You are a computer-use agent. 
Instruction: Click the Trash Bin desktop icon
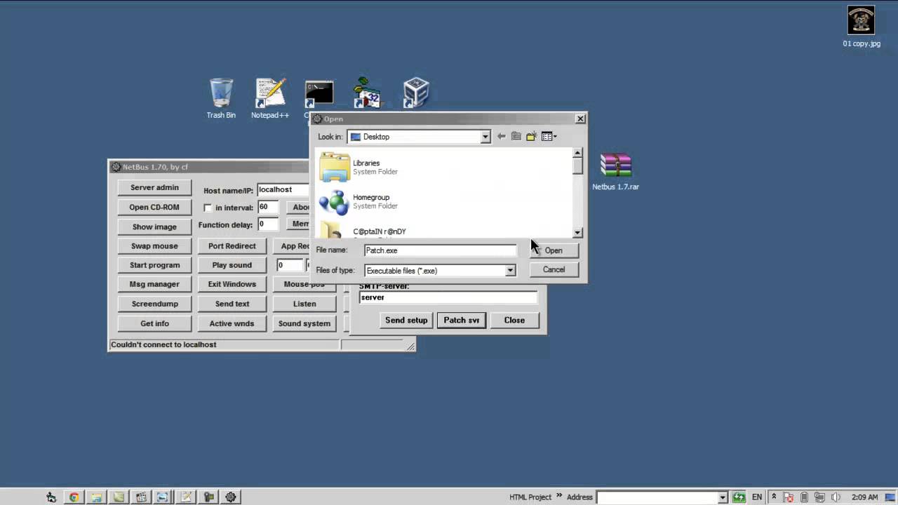tap(221, 98)
